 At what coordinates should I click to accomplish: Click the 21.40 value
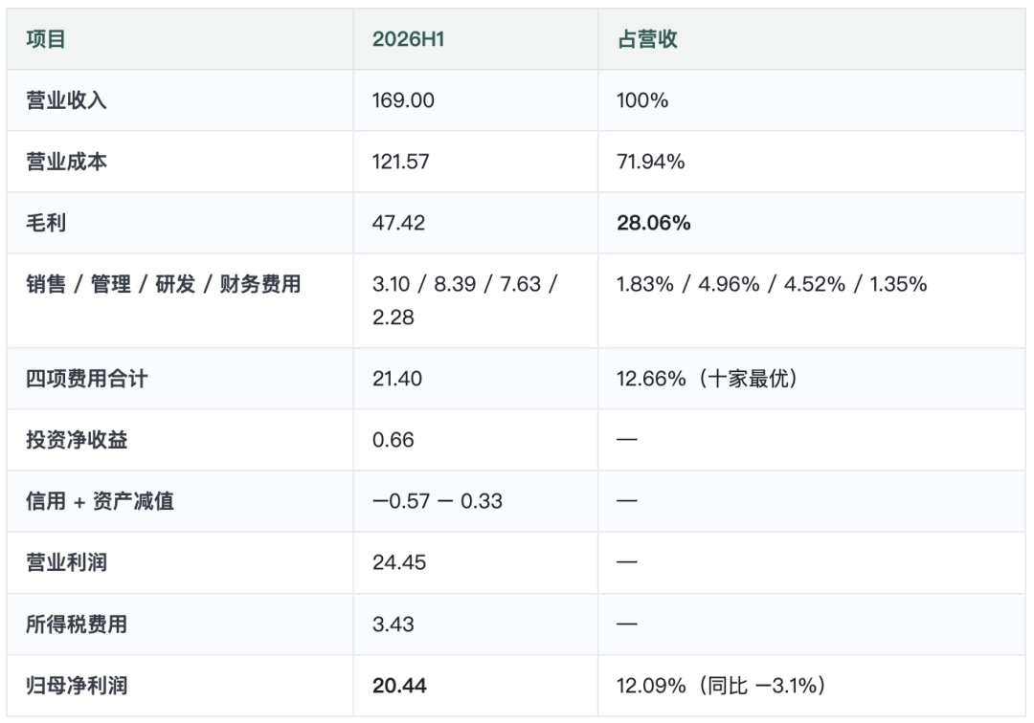point(397,379)
